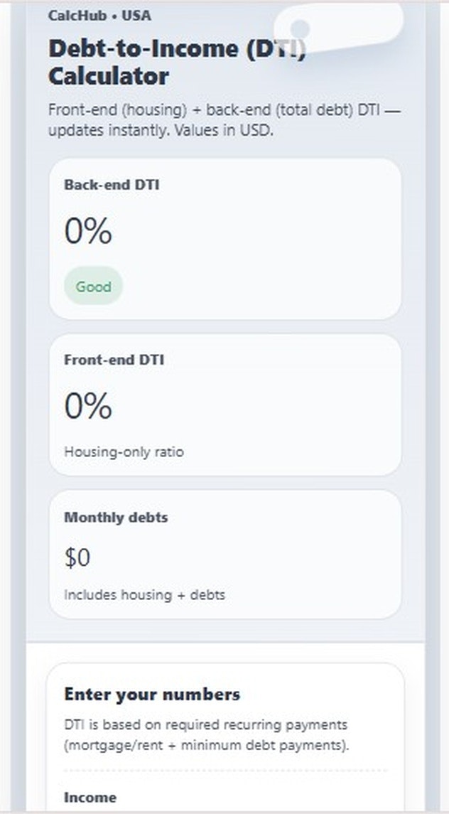Click the Housing-only ratio caption
The height and width of the screenshot is (814, 449).
123,451
